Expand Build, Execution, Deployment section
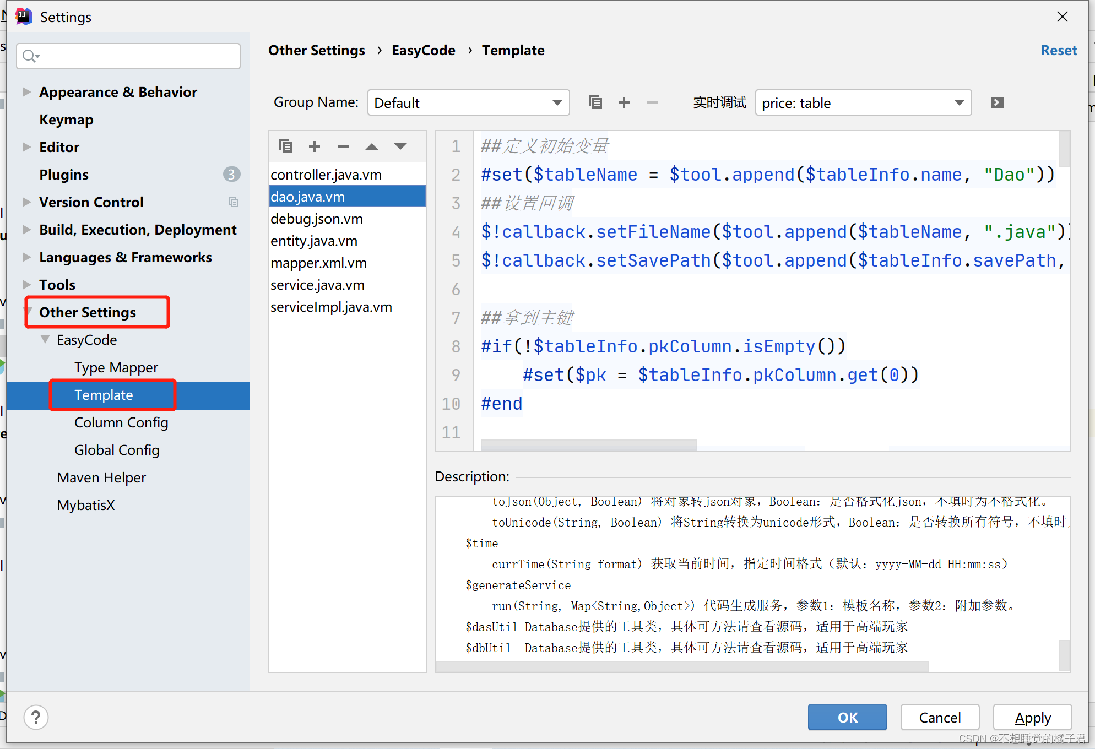The width and height of the screenshot is (1095, 749). click(26, 230)
